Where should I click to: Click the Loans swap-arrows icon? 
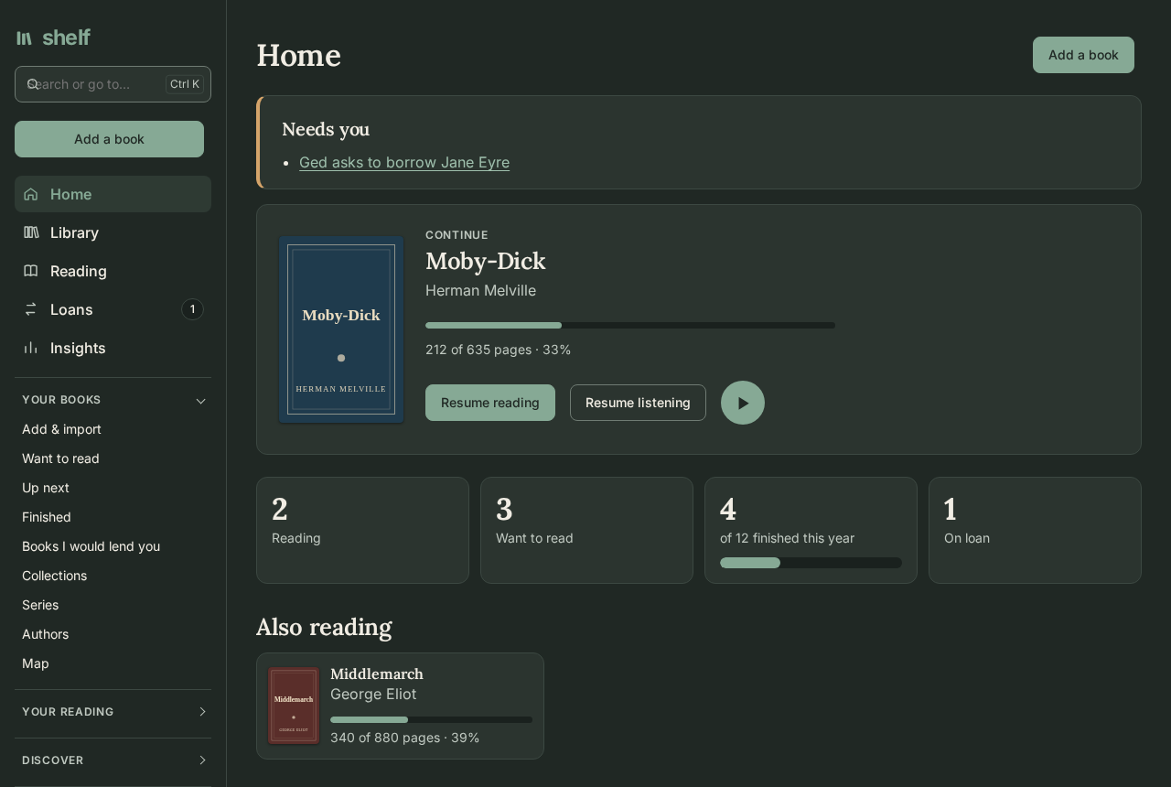[31, 309]
